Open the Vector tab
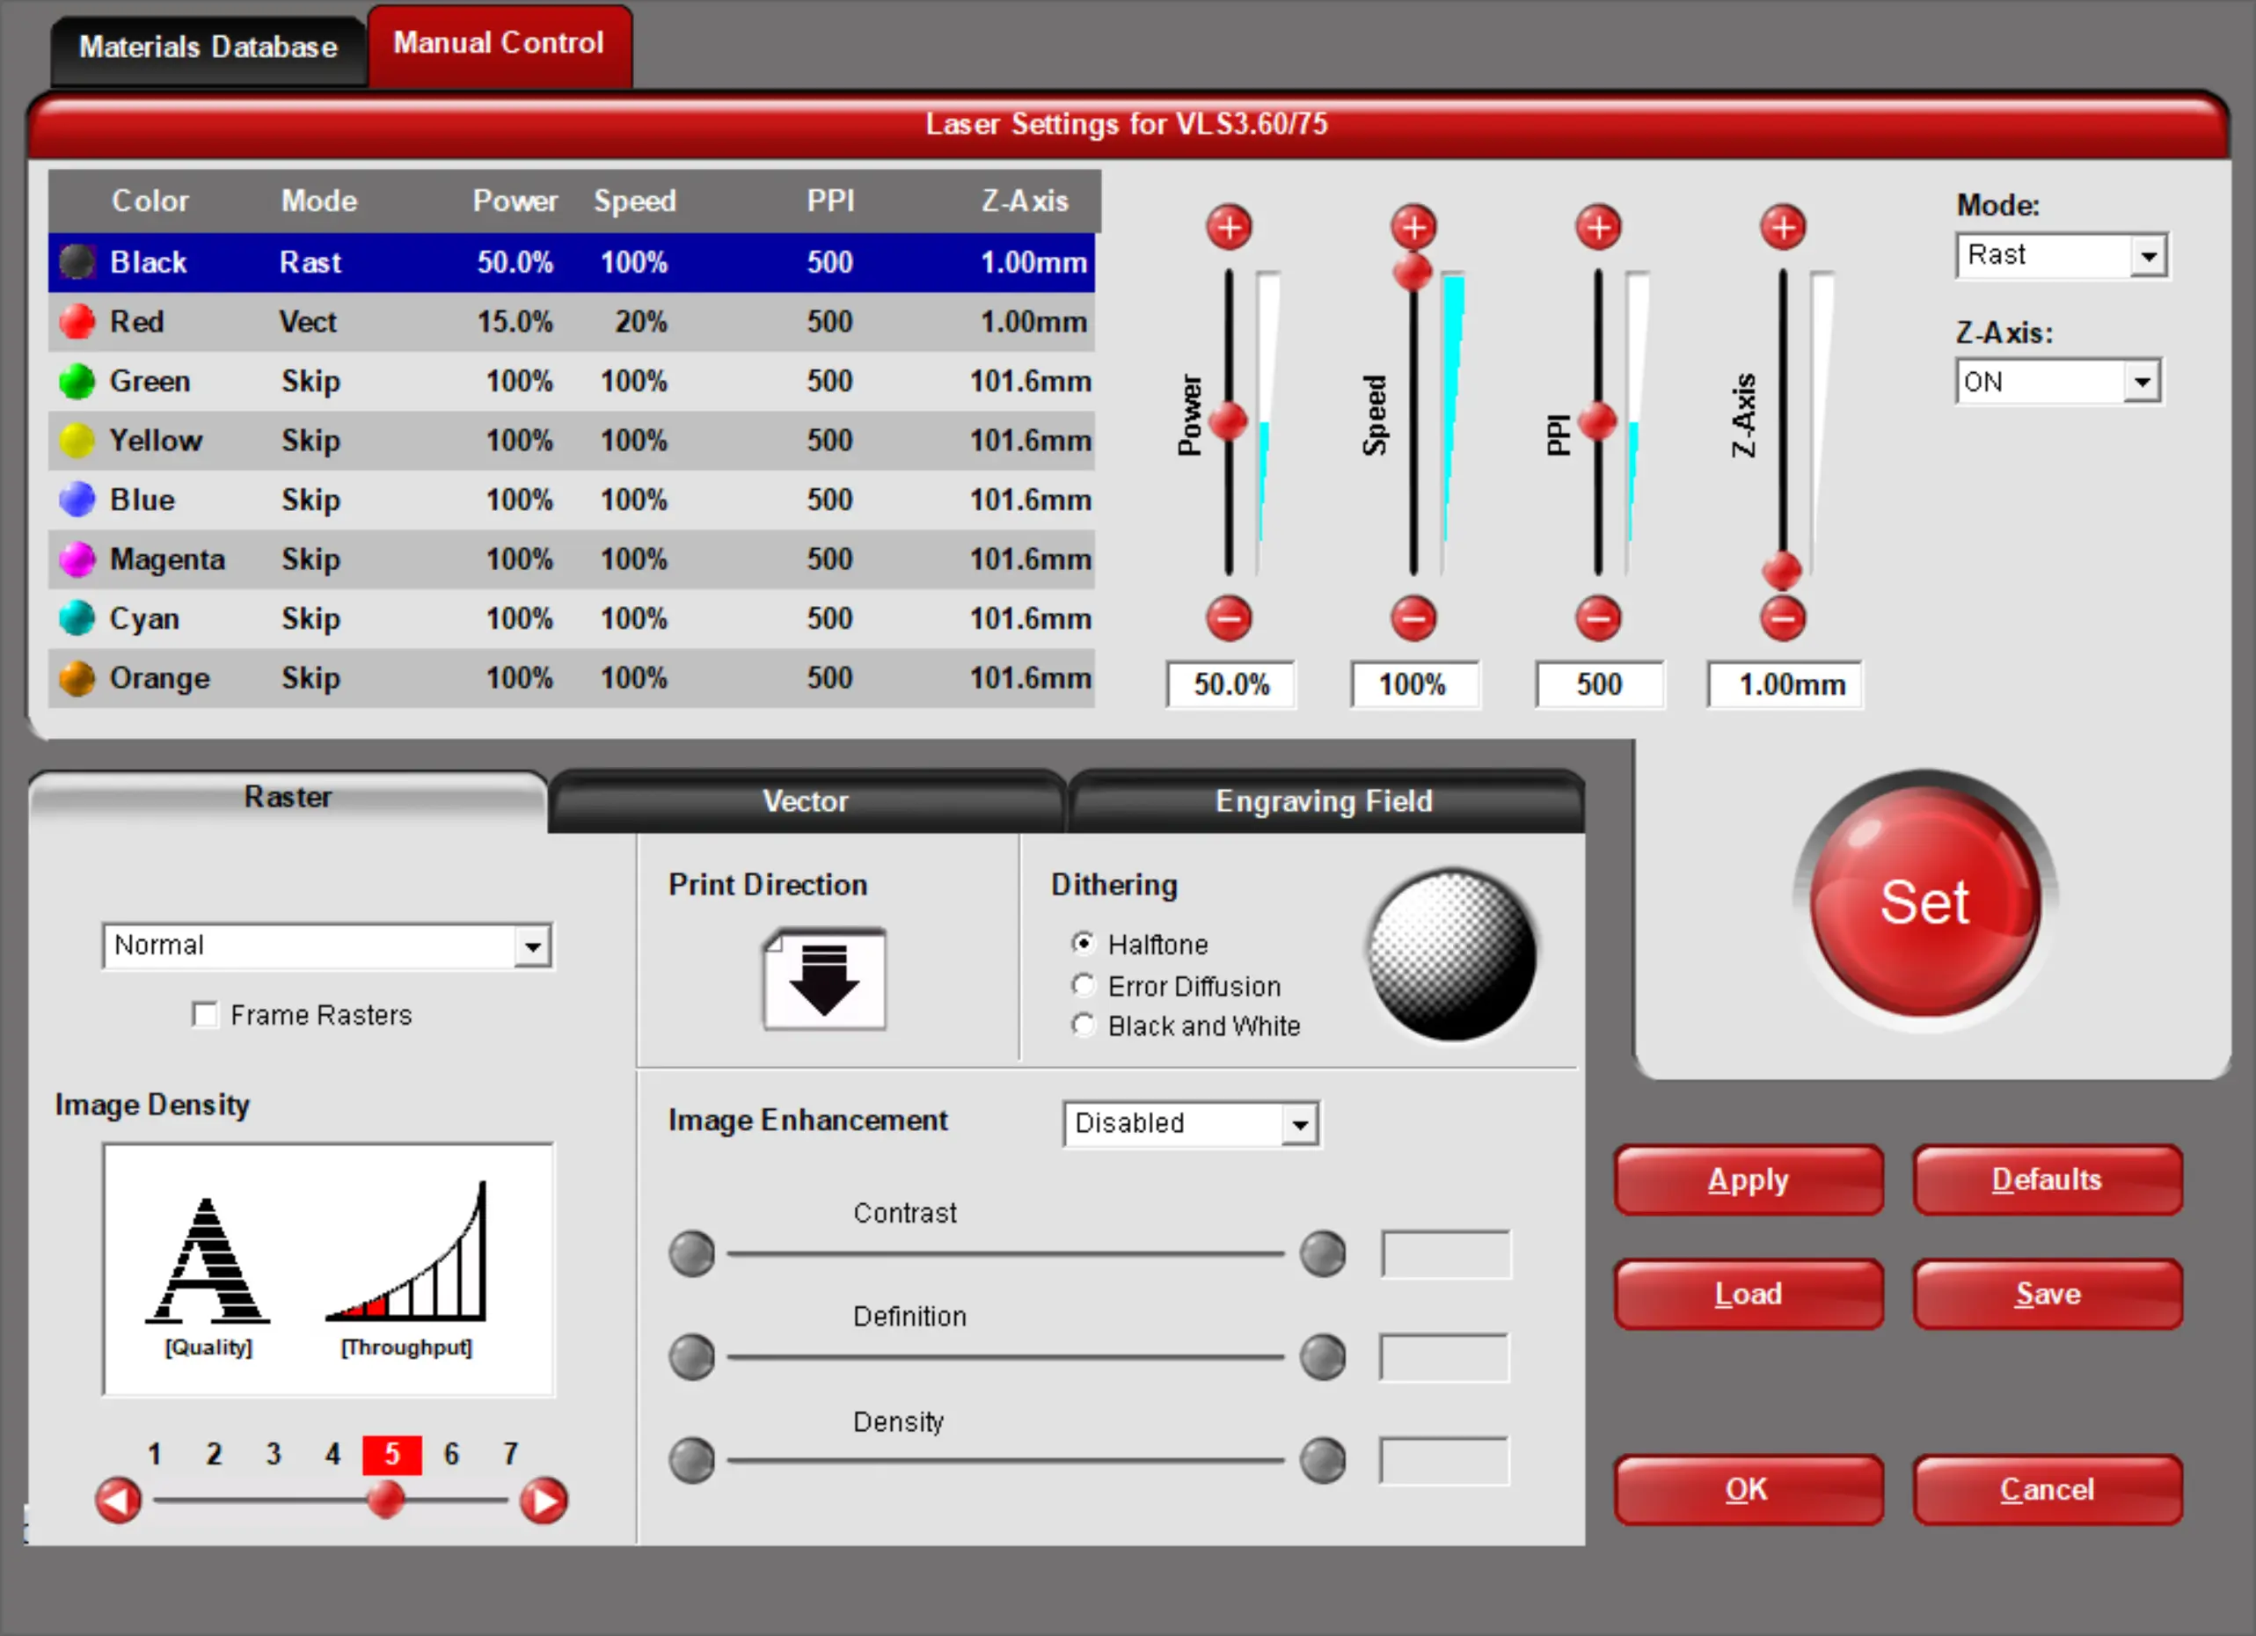This screenshot has width=2256, height=1636. (x=806, y=801)
